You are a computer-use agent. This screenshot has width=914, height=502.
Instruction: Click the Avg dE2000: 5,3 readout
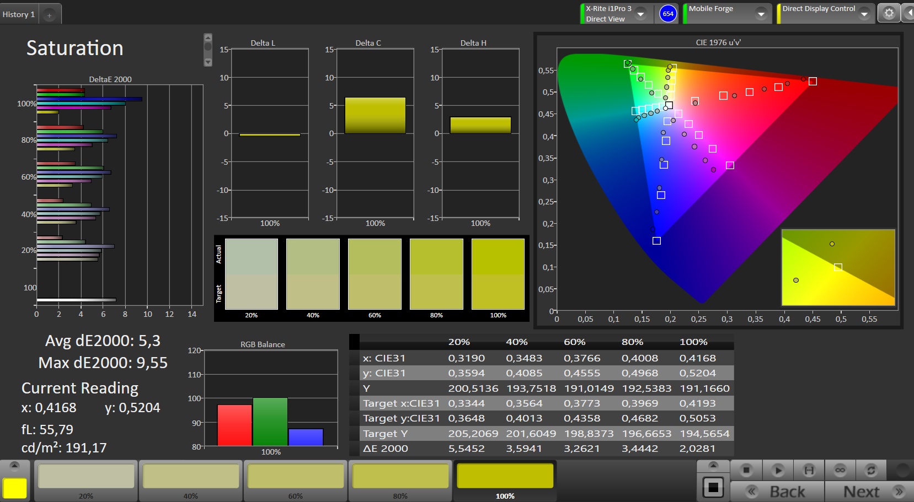click(x=103, y=341)
